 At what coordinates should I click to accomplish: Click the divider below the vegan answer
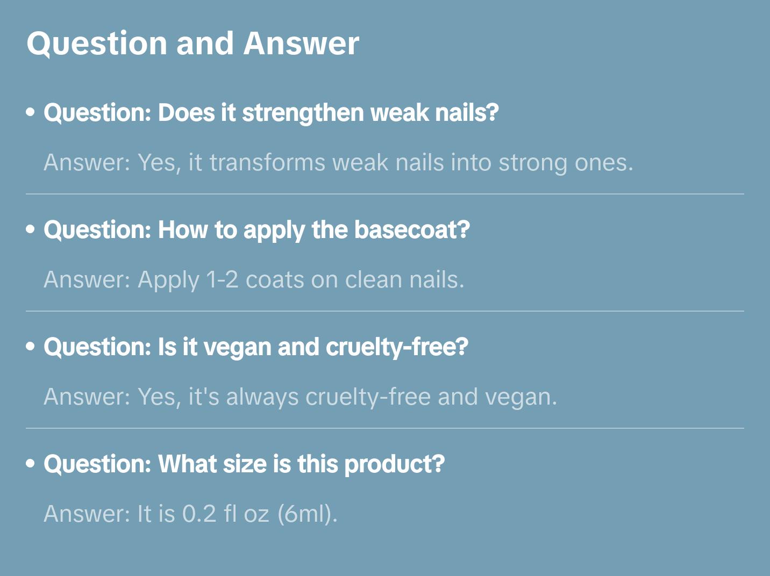click(x=384, y=428)
